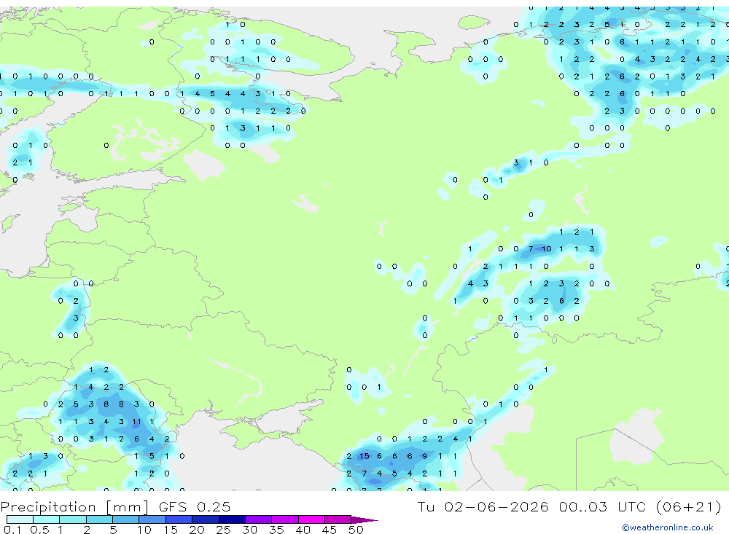
Task: Click the above-50 arrow tip of legend
Action: (365, 520)
